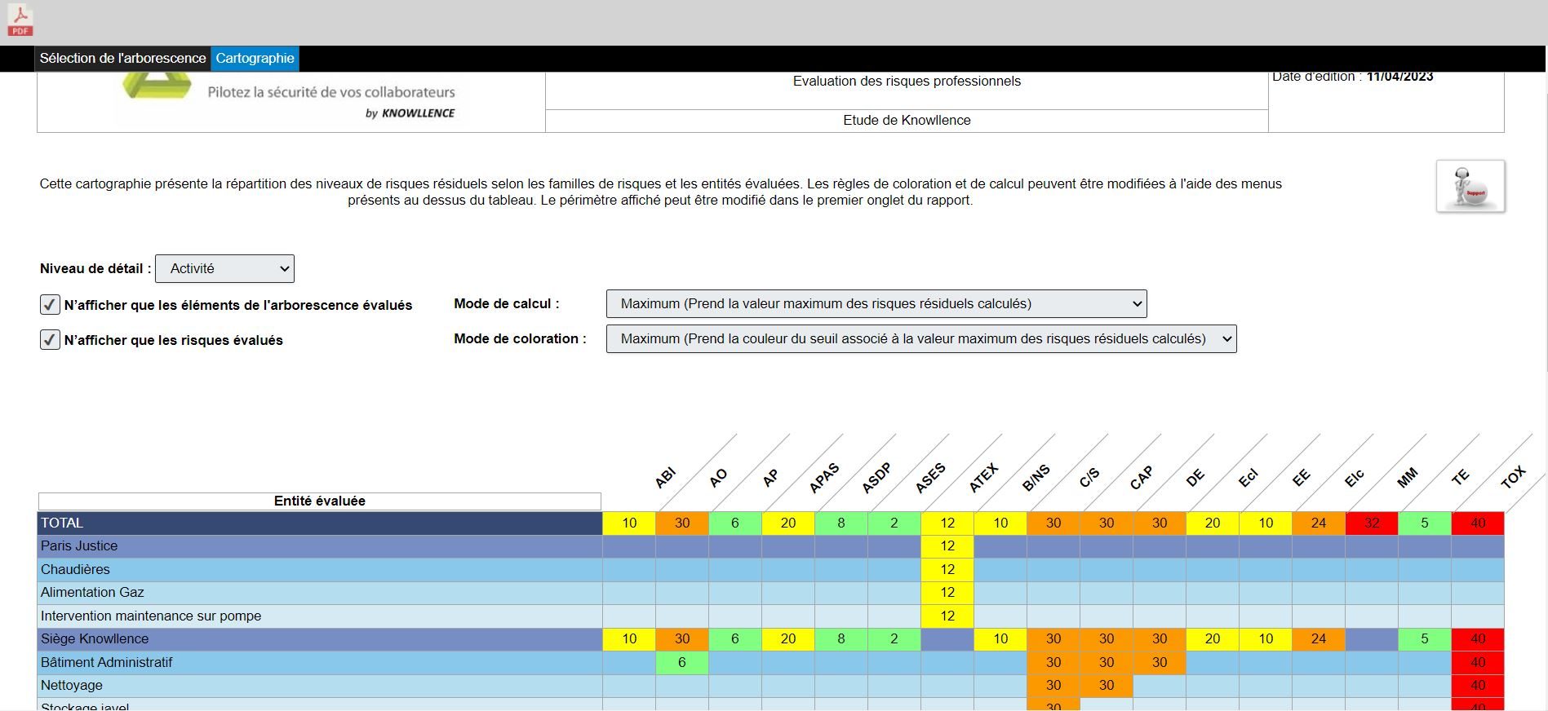This screenshot has width=1548, height=711.
Task: Click the B/NS column header
Action: (1036, 478)
